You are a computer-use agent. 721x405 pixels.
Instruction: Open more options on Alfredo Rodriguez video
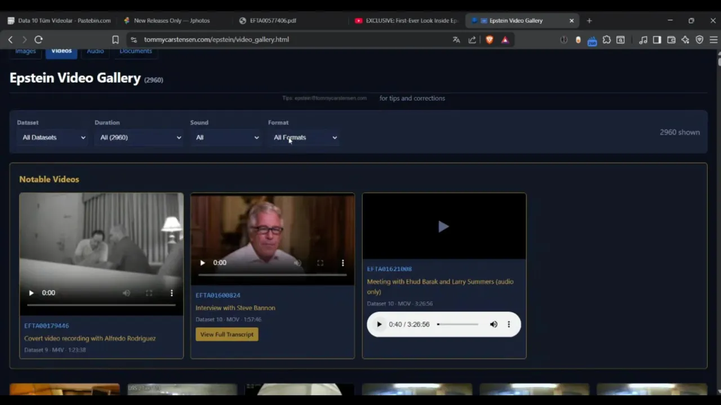pyautogui.click(x=172, y=292)
